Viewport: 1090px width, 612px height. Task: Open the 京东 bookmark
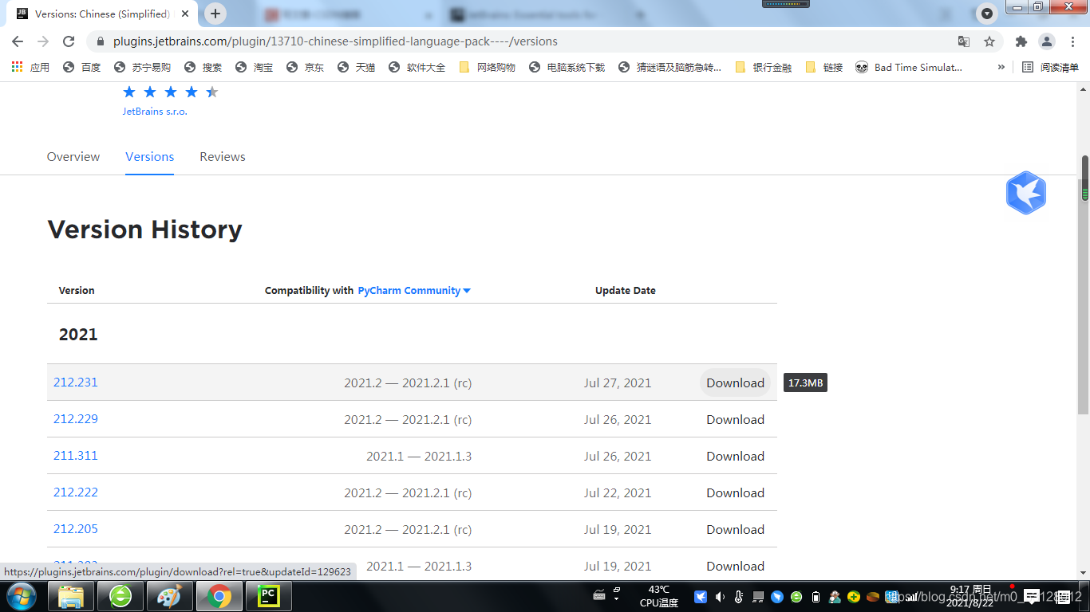point(305,68)
